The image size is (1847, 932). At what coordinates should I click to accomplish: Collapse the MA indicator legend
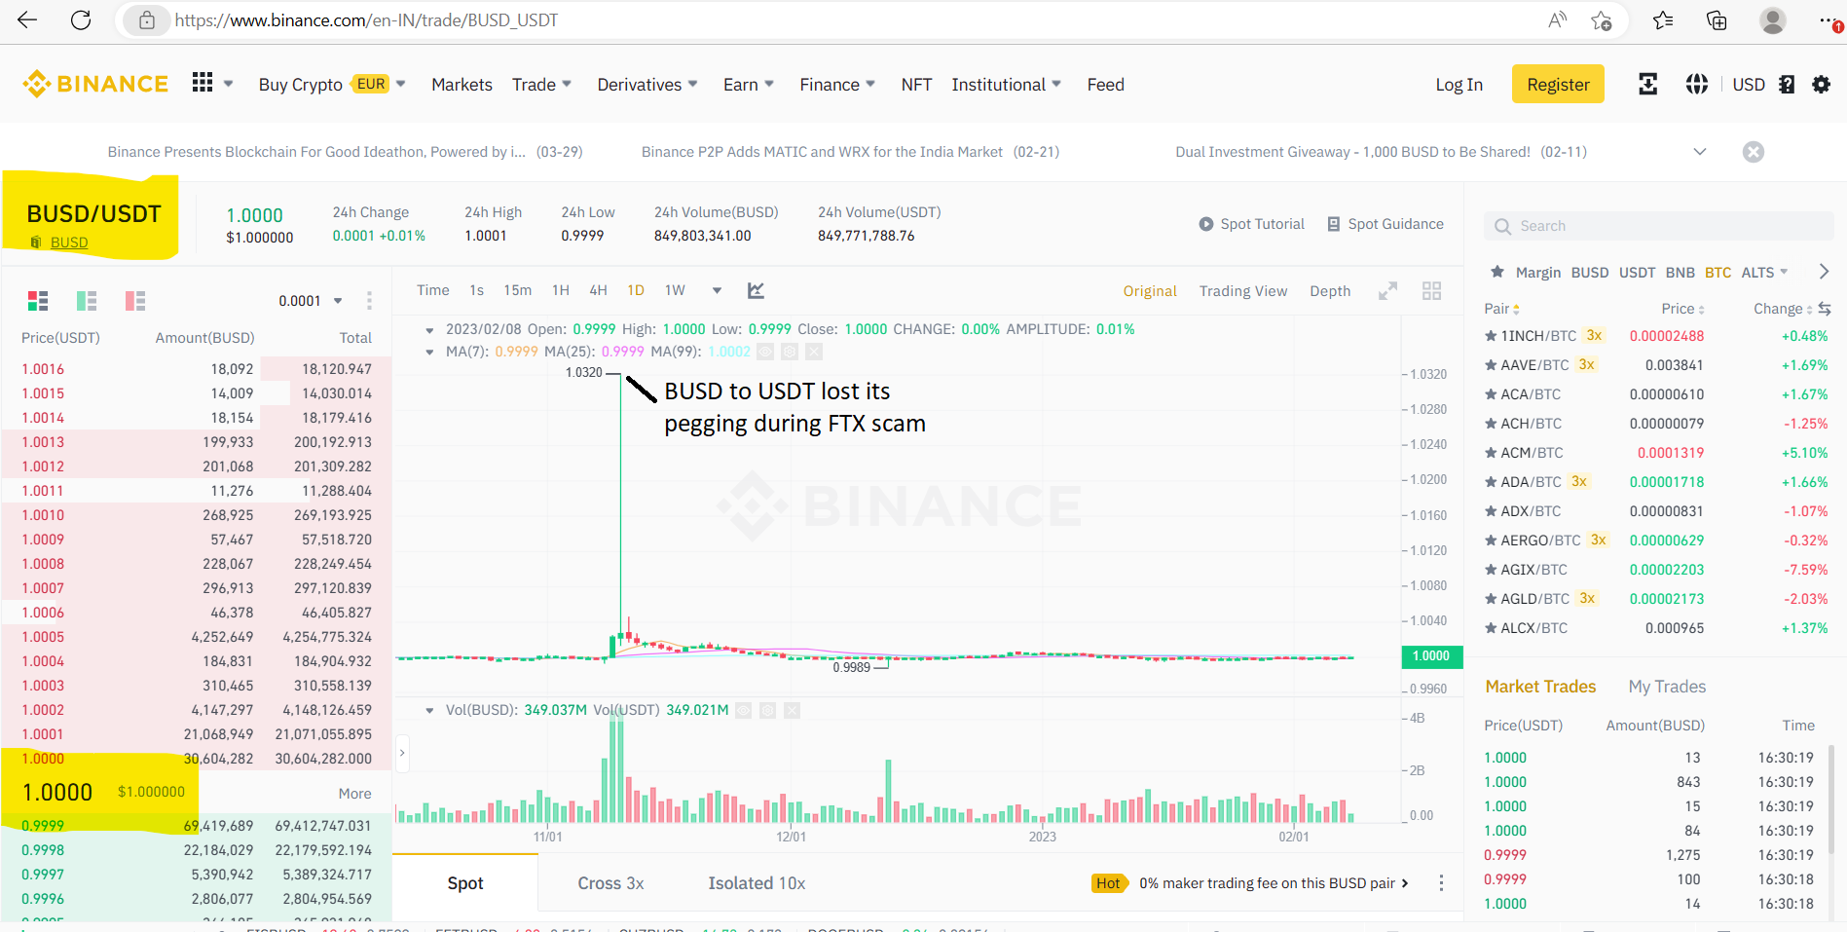point(429,352)
